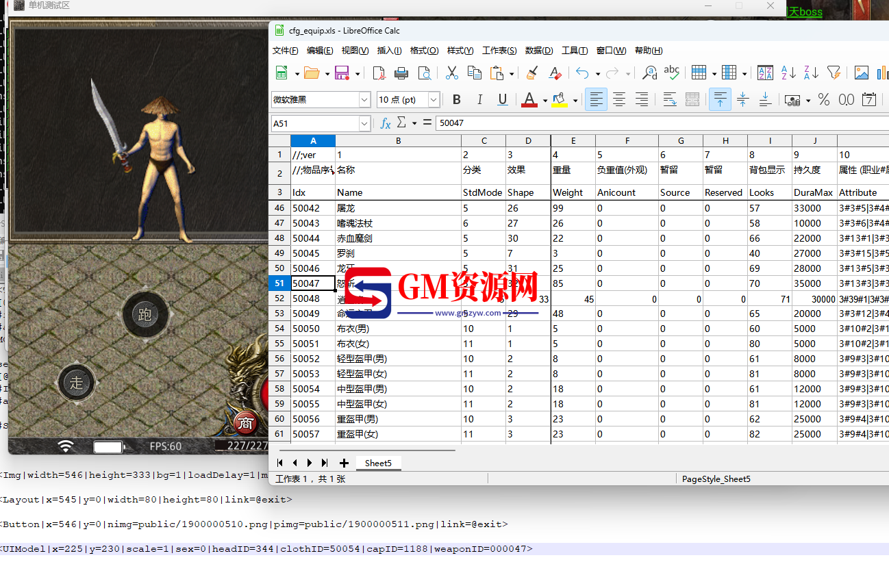This screenshot has height=586, width=889.
Task: Open the 文件(F) menu
Action: [286, 51]
